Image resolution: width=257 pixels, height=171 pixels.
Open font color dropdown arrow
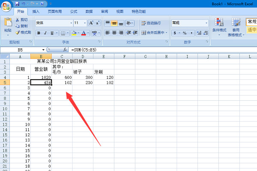tap(88, 33)
